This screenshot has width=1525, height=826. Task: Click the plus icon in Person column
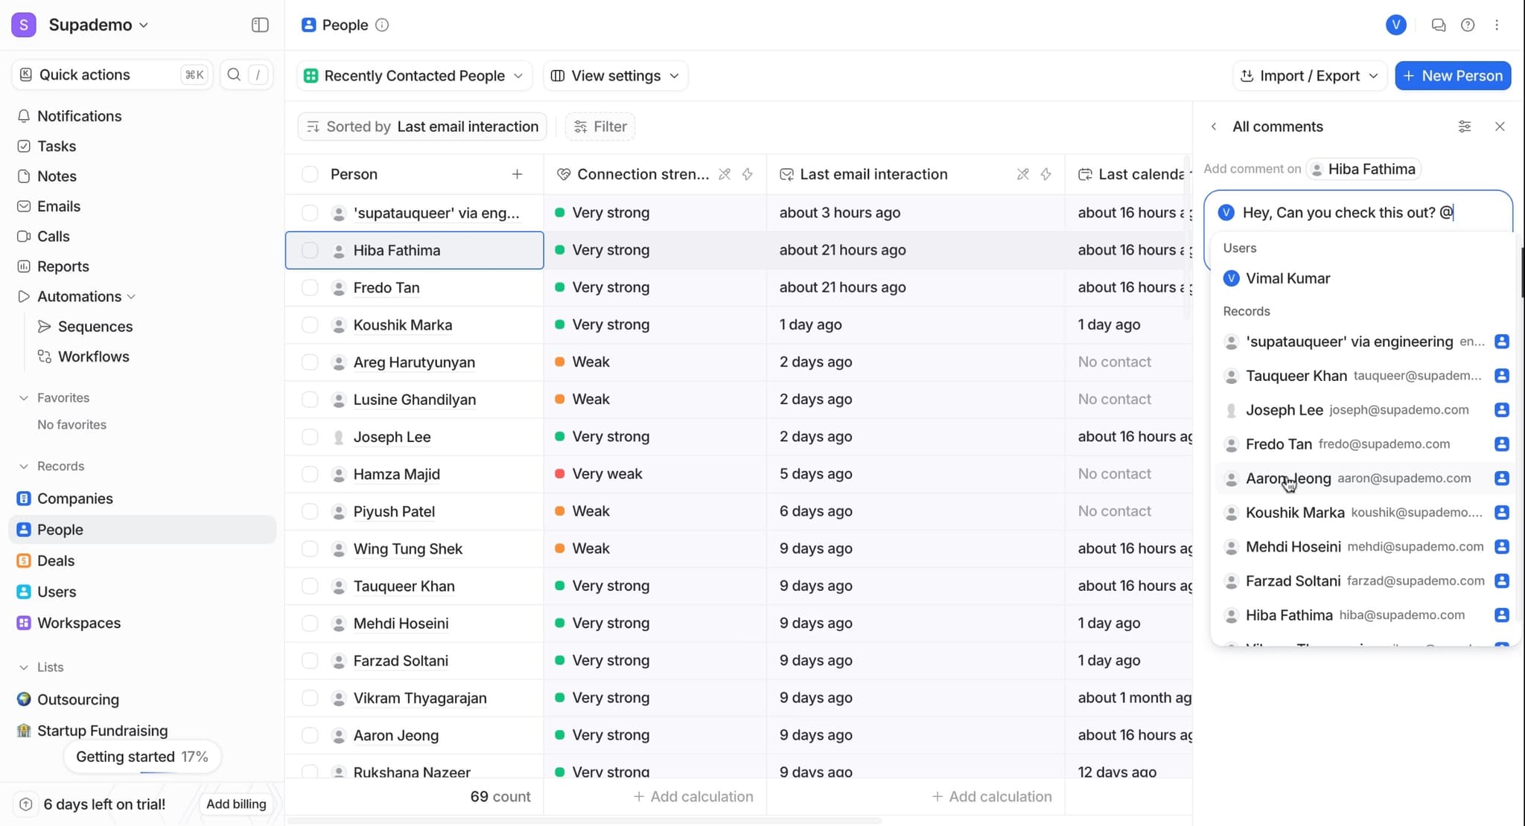point(517,174)
